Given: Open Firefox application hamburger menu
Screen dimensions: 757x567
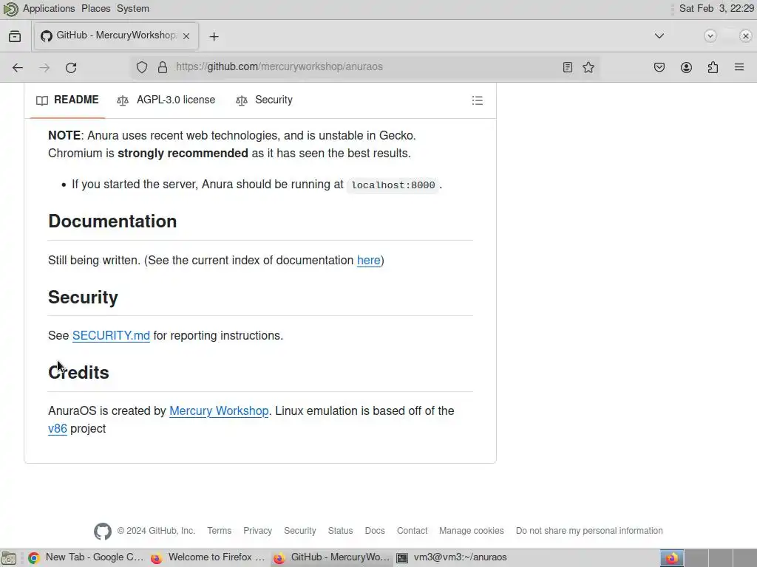Looking at the screenshot, I should coord(739,67).
